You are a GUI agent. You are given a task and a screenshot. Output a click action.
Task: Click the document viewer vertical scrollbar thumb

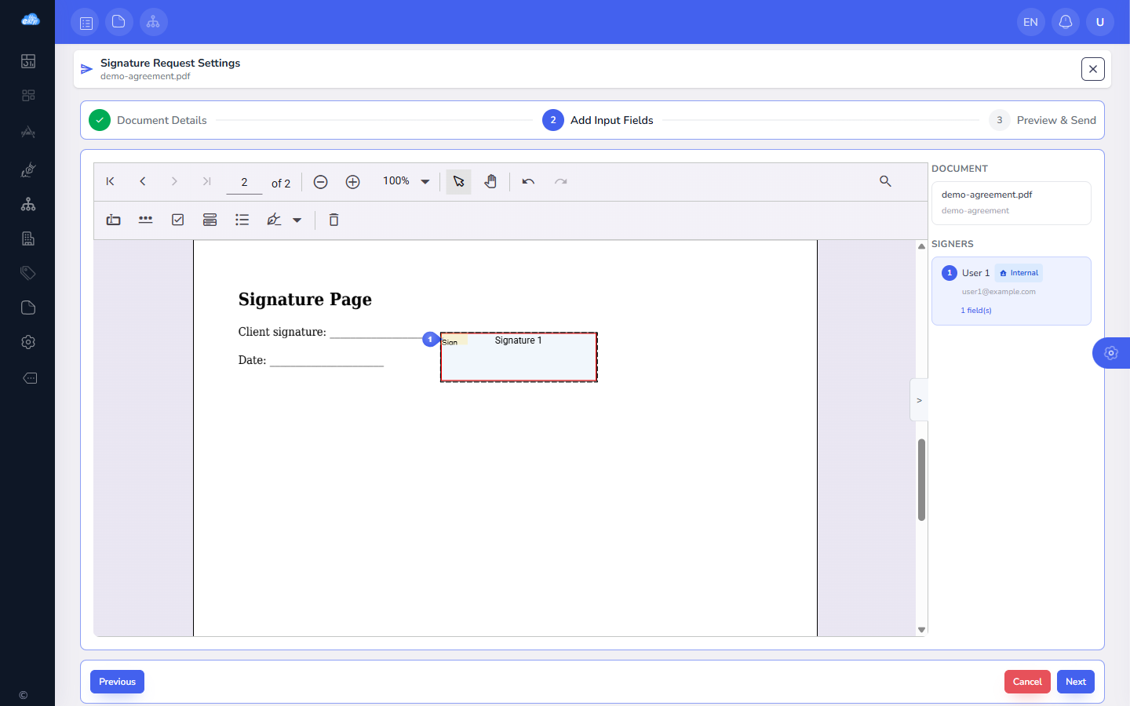(x=921, y=479)
